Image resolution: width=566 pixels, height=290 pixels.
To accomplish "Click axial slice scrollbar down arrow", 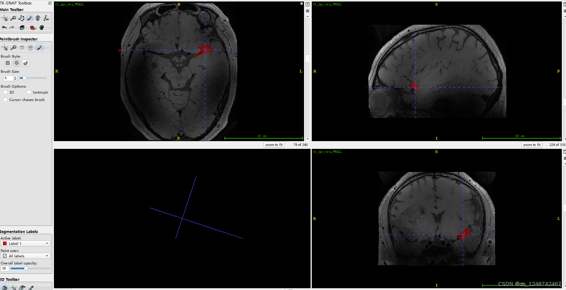I will pyautogui.click(x=308, y=139).
